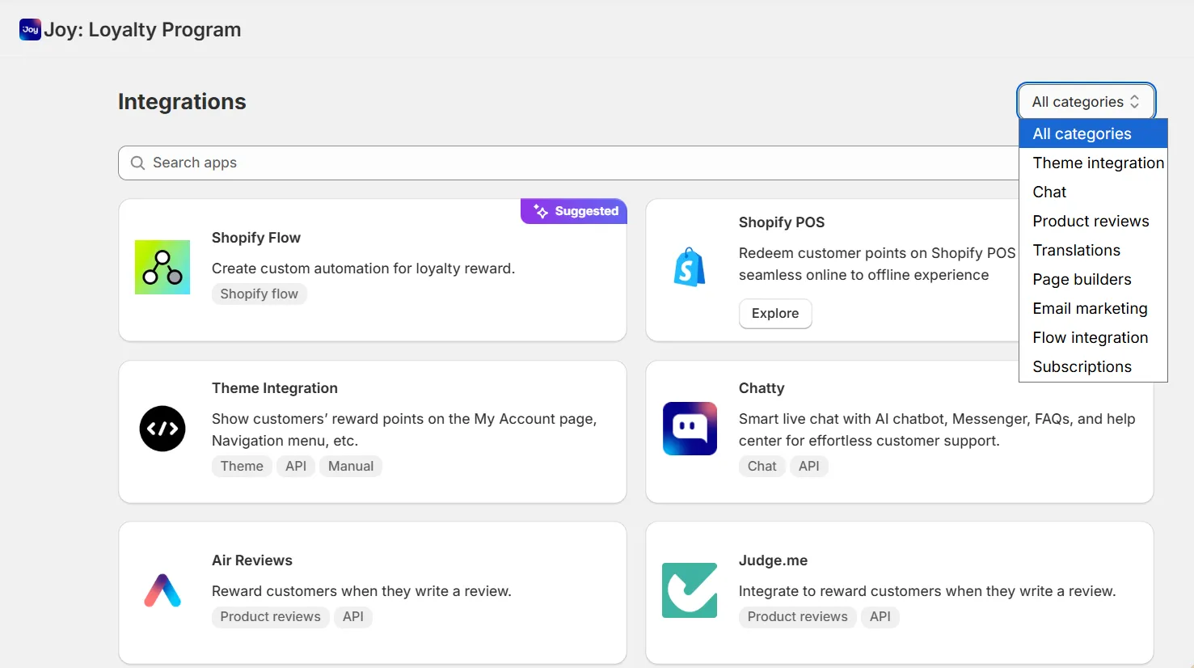Open the Theme Integration card title

click(x=275, y=388)
